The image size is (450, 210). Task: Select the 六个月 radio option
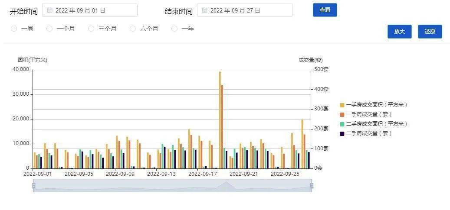pyautogui.click(x=133, y=29)
